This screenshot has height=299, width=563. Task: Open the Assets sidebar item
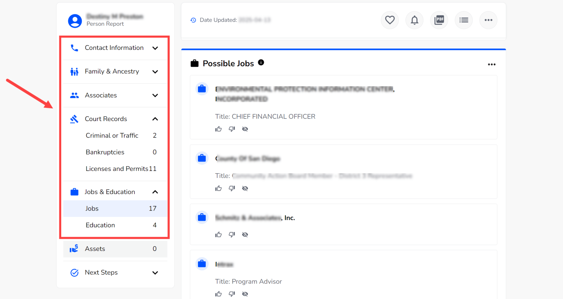[95, 249]
